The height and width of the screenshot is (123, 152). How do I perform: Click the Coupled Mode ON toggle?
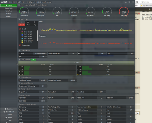pos(43,92)
